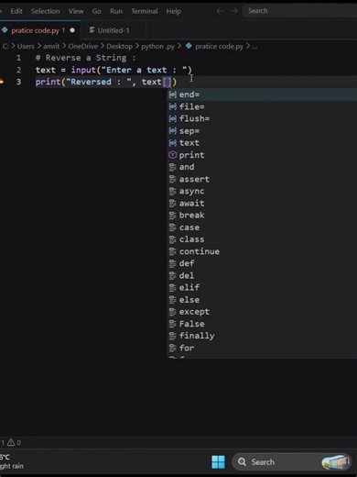Open the Edit menu

16,11
